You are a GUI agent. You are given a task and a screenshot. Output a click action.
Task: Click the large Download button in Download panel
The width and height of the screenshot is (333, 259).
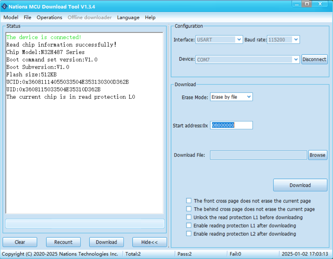(300, 185)
